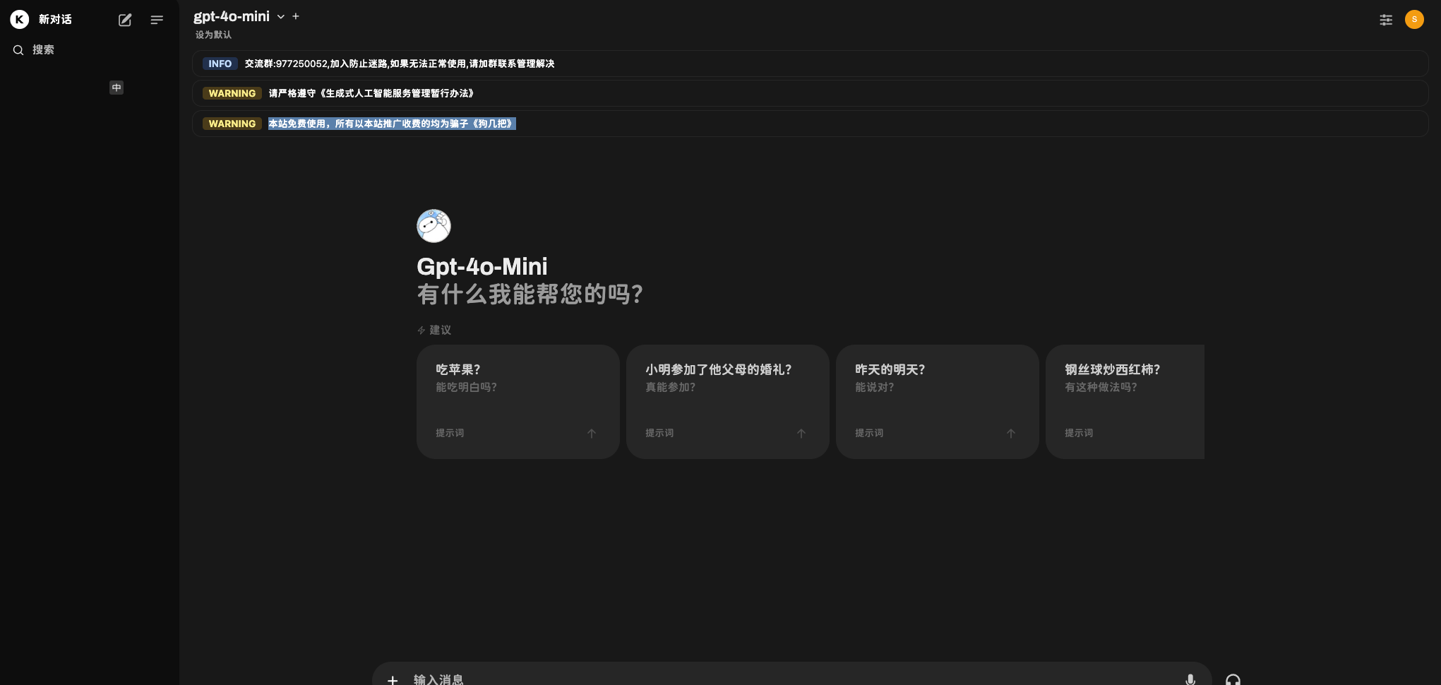Click the 设为默认 set default link
The image size is (1441, 685).
213,35
